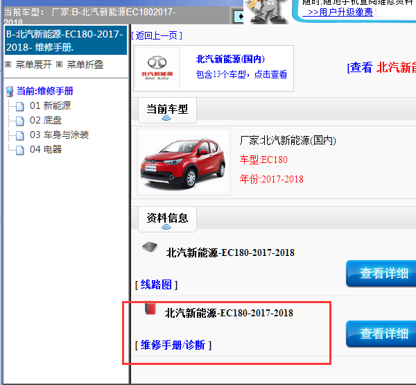Image resolution: width=416 pixels, height=385 pixels.
Task: Click the gray book icon for 线路图 entry
Action: [150, 247]
